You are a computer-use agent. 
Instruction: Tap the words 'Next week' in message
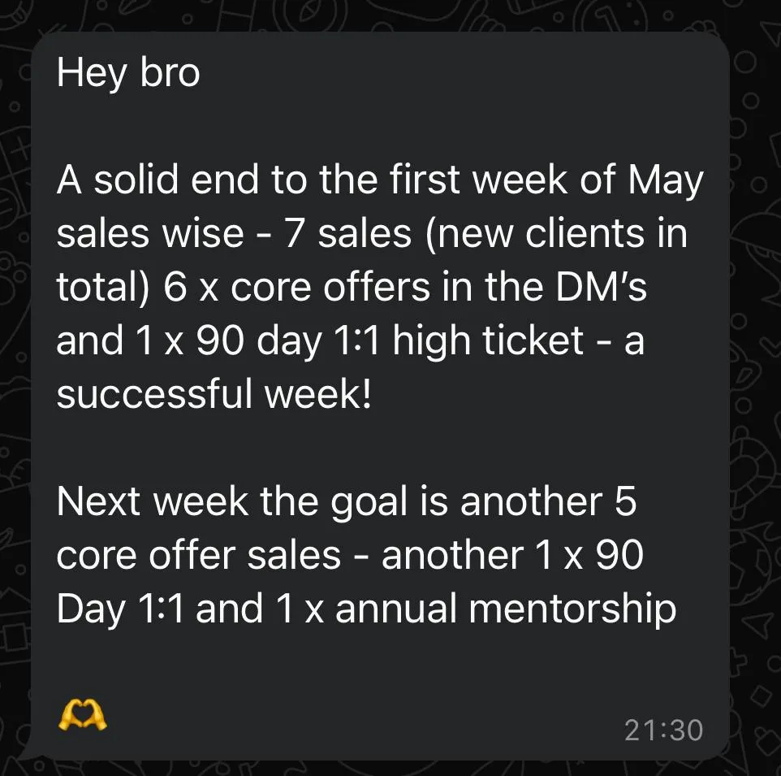pos(153,501)
